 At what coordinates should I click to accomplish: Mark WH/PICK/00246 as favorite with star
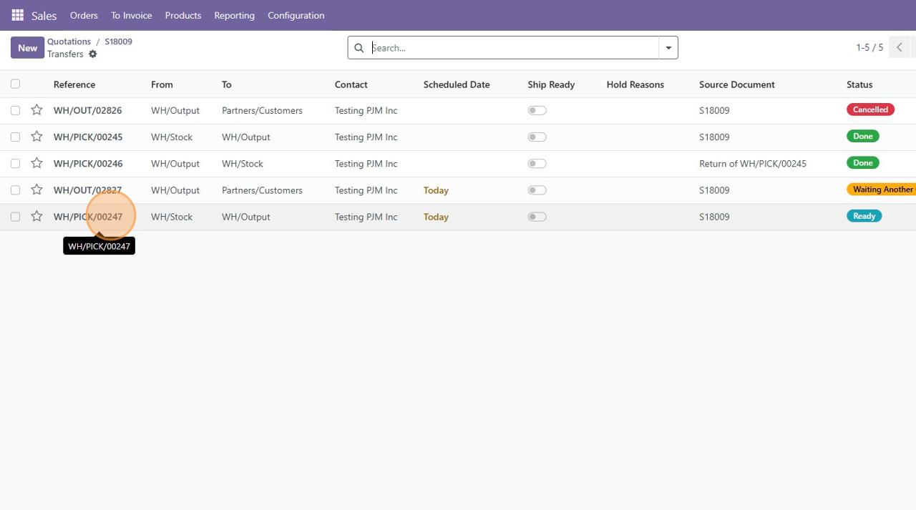pos(36,163)
